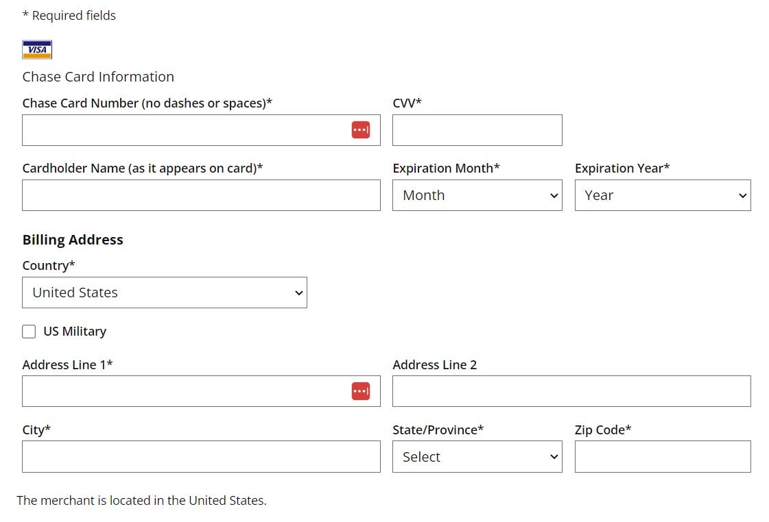Click into the City field
Screen dimensions: 769x522
tap(201, 457)
